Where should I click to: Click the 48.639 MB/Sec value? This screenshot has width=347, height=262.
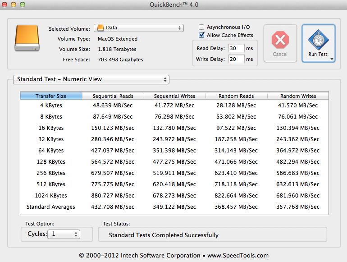click(113, 106)
